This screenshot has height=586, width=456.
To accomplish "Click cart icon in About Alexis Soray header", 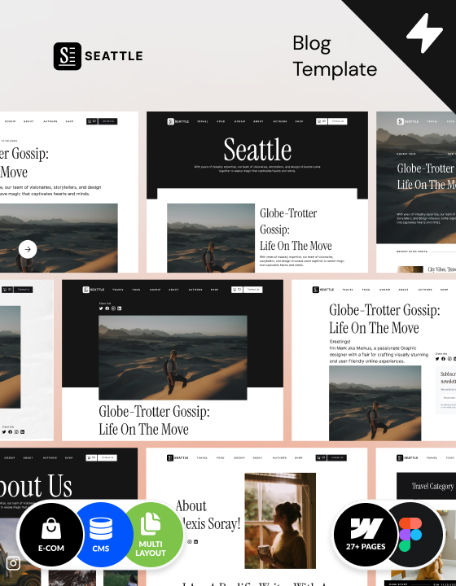I will (x=321, y=457).
